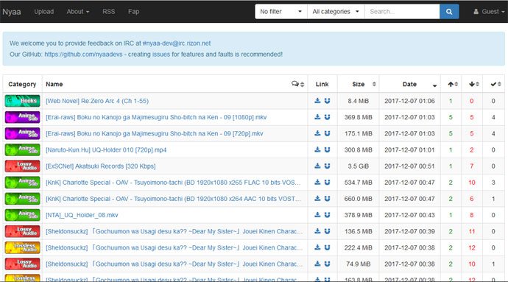Open the RSS feed link

click(108, 12)
